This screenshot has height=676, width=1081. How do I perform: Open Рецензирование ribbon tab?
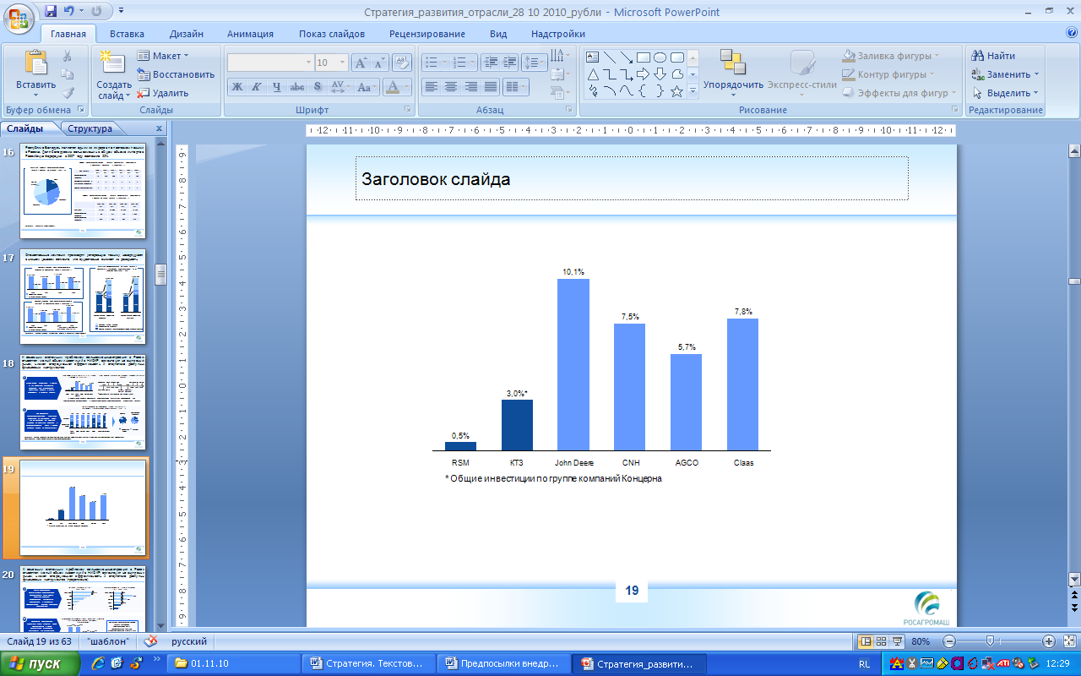click(x=427, y=34)
